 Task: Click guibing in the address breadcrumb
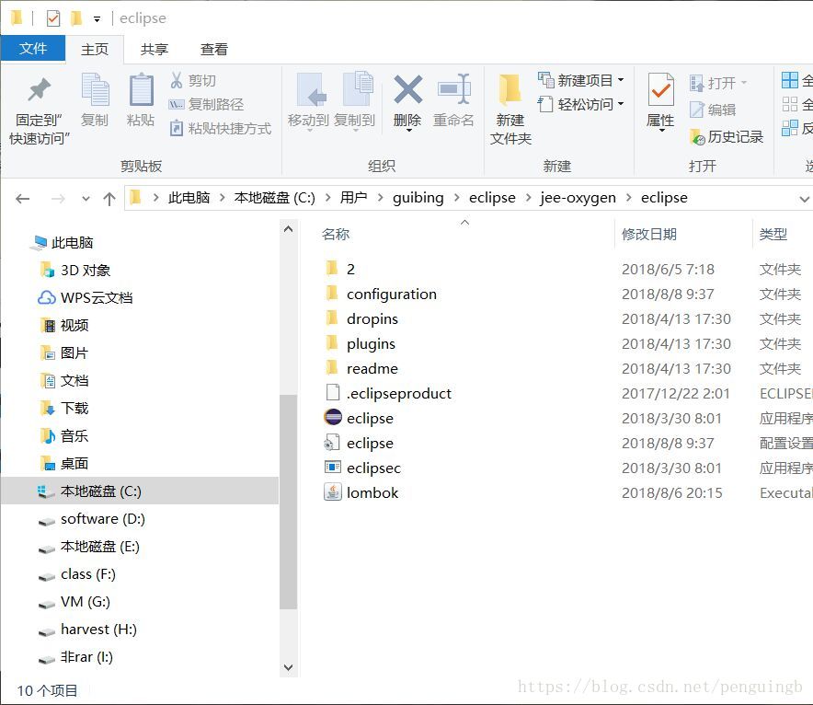pos(418,198)
